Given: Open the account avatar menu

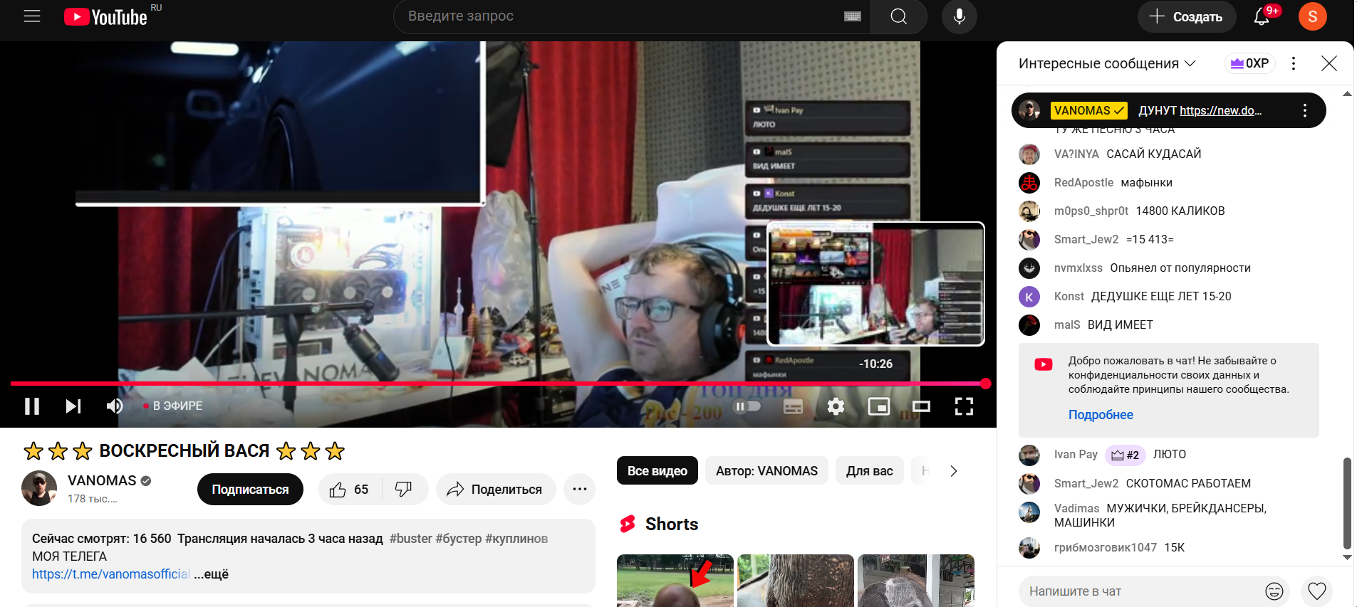Looking at the screenshot, I should pos(1313,16).
